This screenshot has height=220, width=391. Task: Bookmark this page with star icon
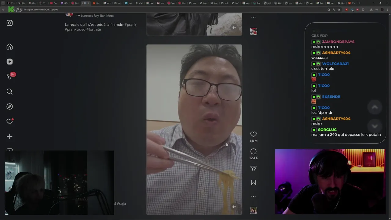point(339,10)
